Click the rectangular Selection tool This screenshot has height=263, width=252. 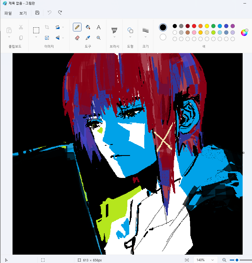(x=36, y=30)
